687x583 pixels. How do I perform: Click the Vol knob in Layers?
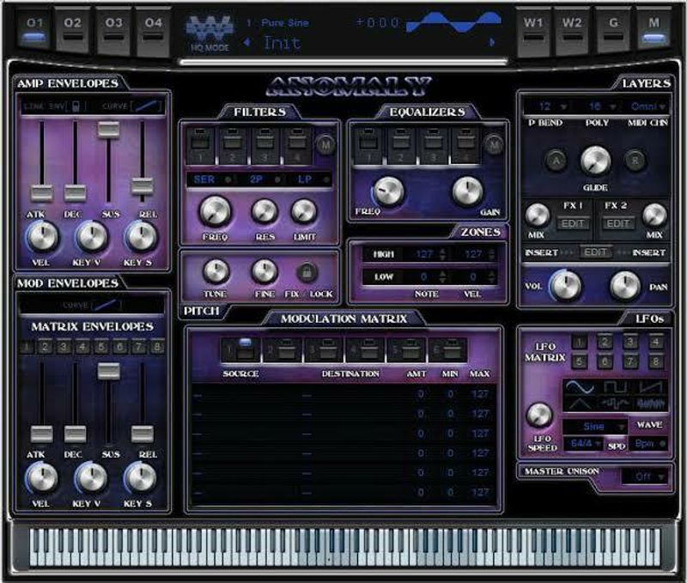(x=565, y=286)
